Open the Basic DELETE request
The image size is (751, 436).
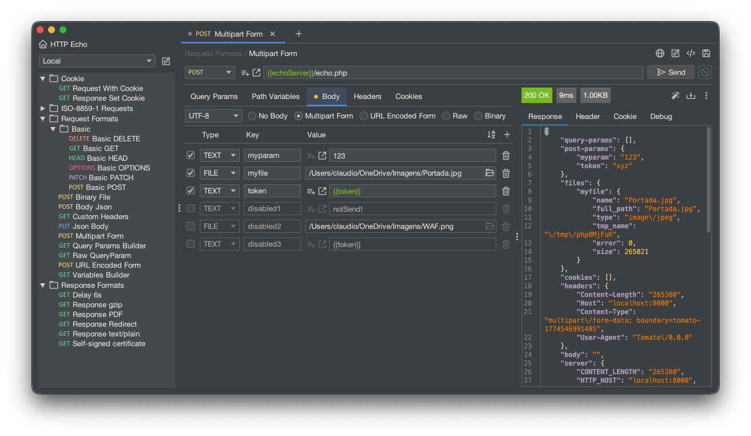105,138
